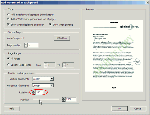Click the Browse button for source page
The image size is (150, 115).
click(x=61, y=38)
